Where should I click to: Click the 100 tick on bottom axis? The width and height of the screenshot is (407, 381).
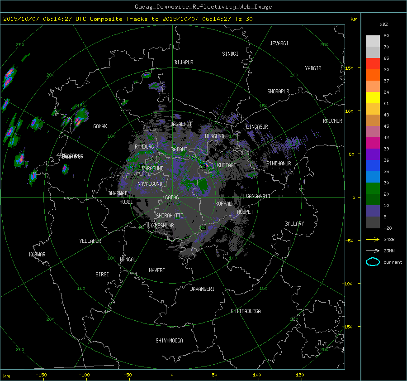coord(257,375)
